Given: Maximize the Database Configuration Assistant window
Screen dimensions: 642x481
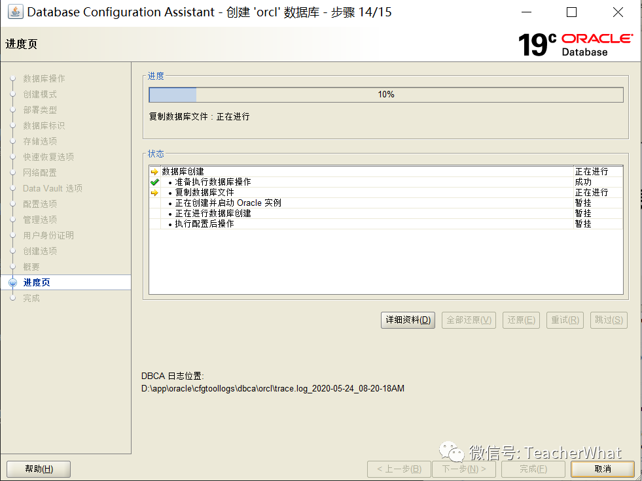Looking at the screenshot, I should (571, 12).
